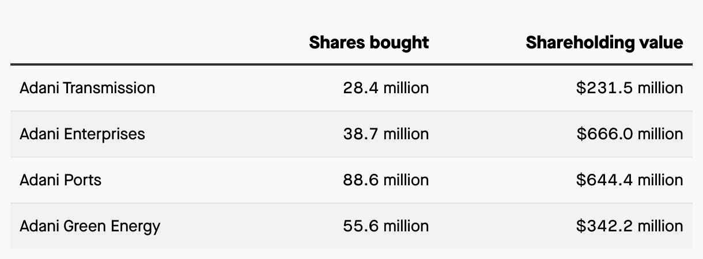Click the word Ports in the third row
The height and width of the screenshot is (259, 703).
coord(82,180)
